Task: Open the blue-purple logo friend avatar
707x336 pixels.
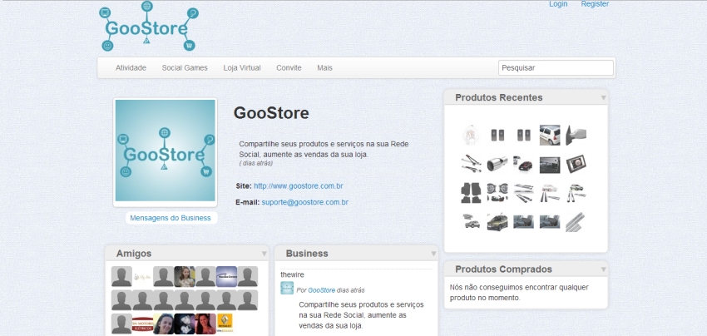Action: (x=226, y=276)
